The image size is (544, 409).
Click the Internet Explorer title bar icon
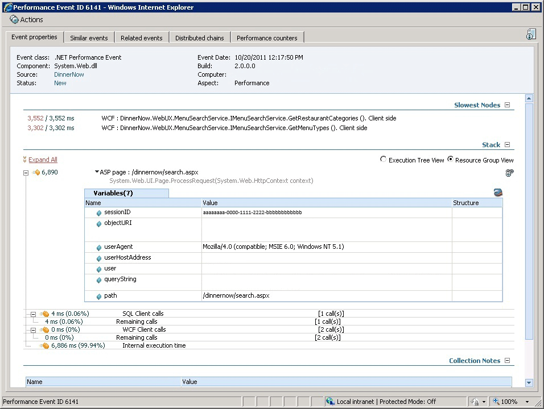[7, 7]
